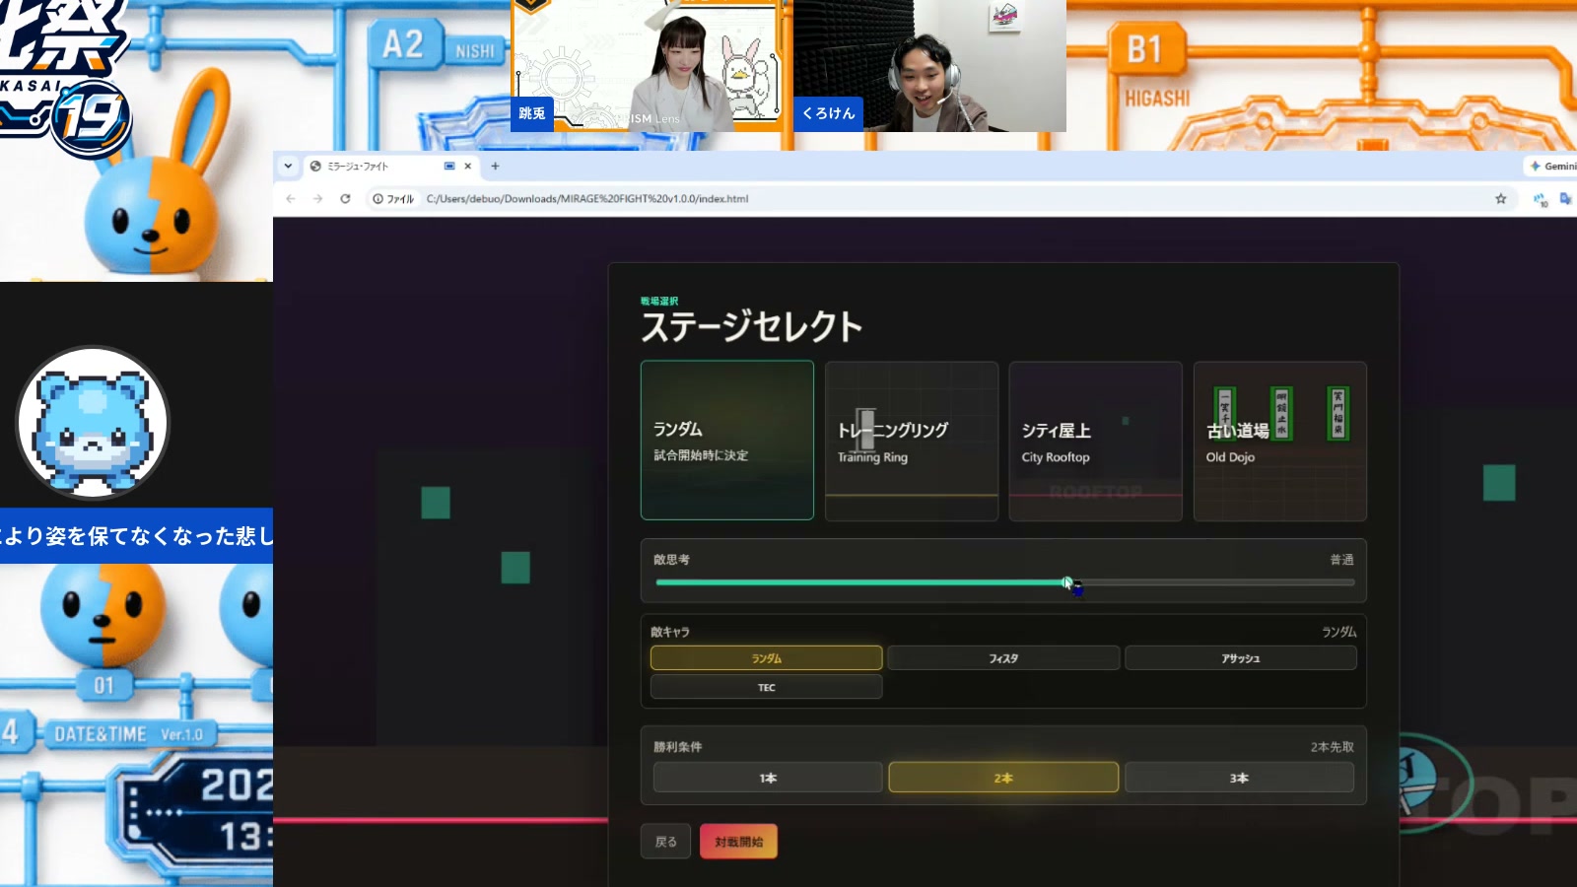Click the ステージセレクト heading
The height and width of the screenshot is (887, 1577).
point(751,326)
